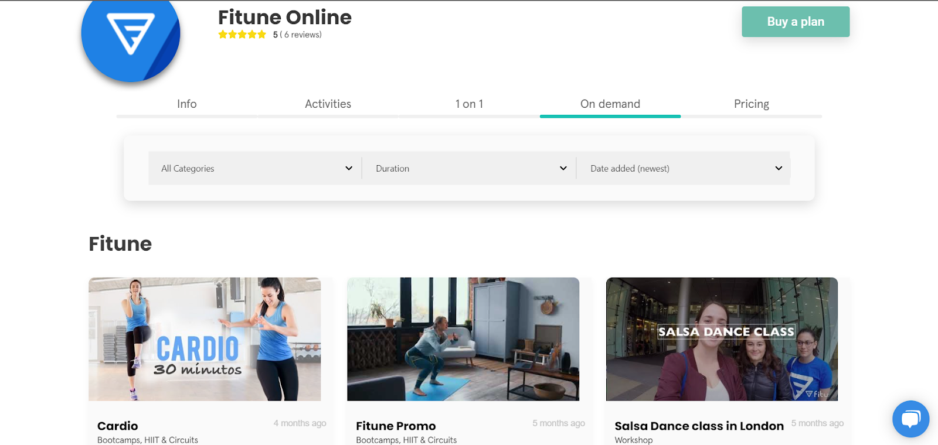The image size is (938, 445).
Task: Switch to the Info tab
Action: pyautogui.click(x=187, y=104)
